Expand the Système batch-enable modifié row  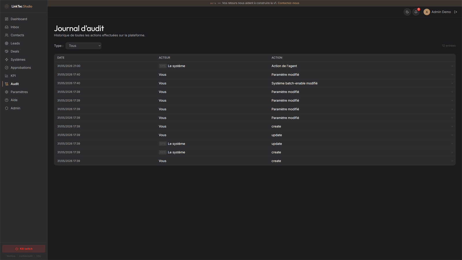pos(452,83)
